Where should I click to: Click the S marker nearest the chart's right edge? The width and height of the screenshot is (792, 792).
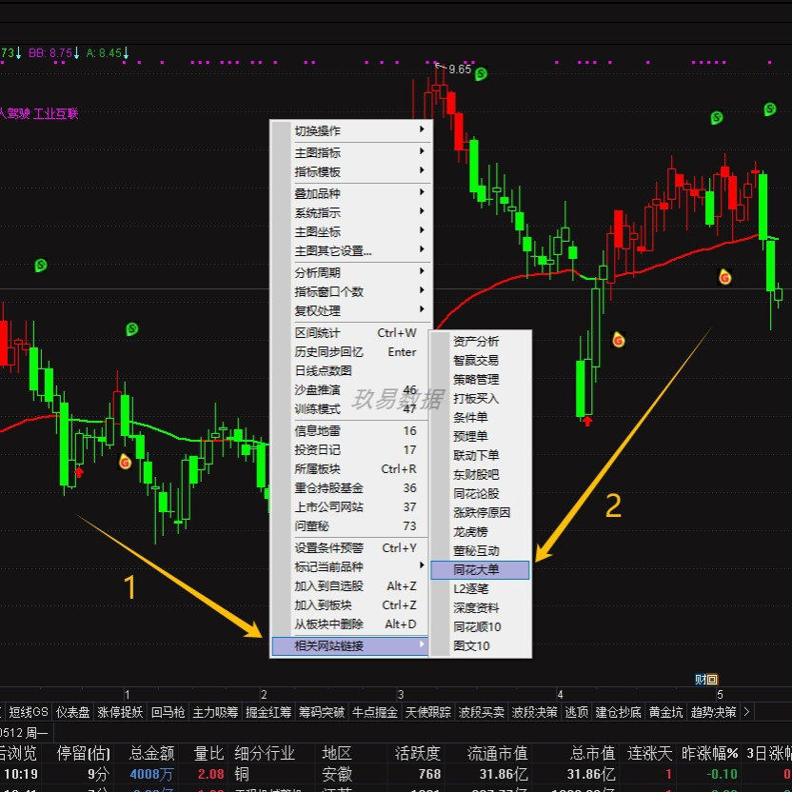pos(770,109)
